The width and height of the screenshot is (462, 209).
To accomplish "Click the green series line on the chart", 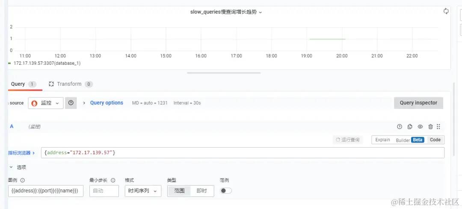I will pos(327,39).
